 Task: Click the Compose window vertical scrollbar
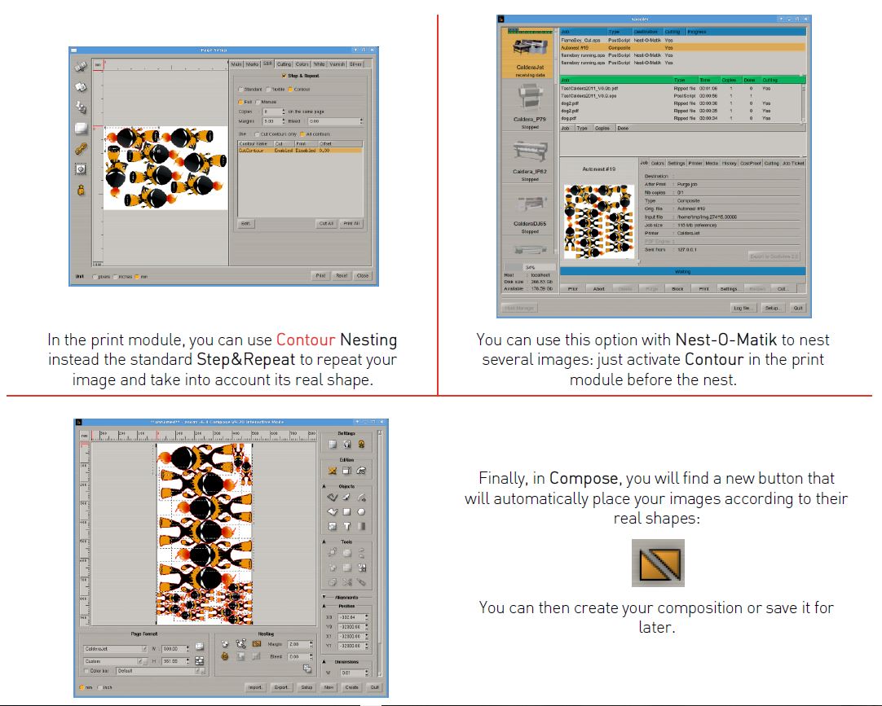[x=380, y=554]
